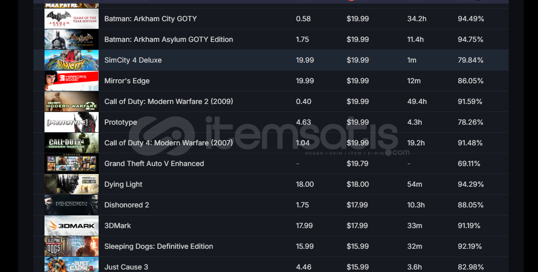Click the Max Payne 3 thumbnail at top
Image resolution: width=538 pixels, height=272 pixels.
71,6
